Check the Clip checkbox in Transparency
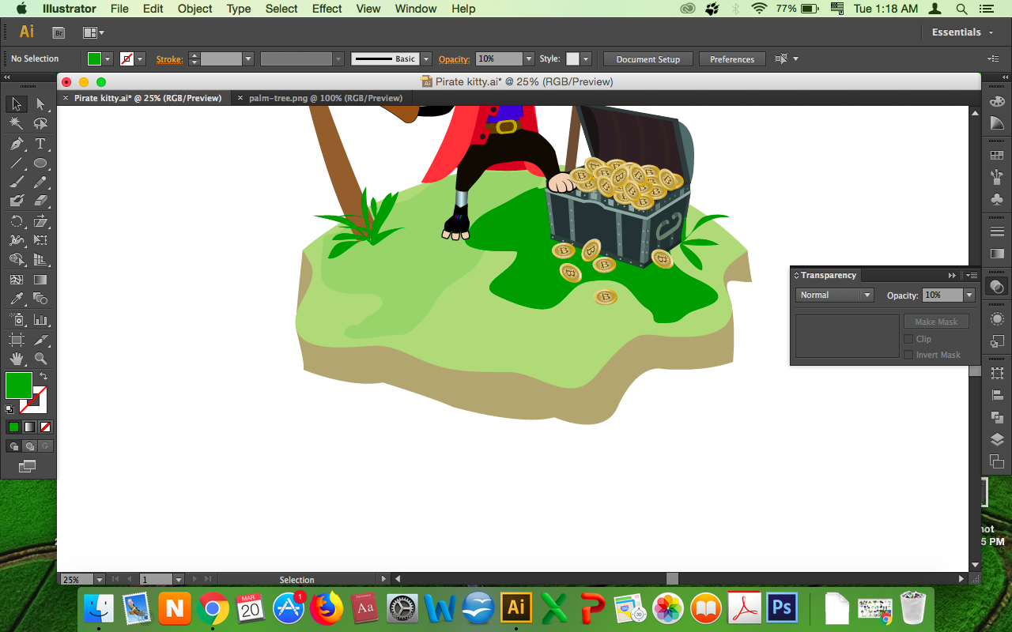The height and width of the screenshot is (632, 1012). [x=908, y=339]
